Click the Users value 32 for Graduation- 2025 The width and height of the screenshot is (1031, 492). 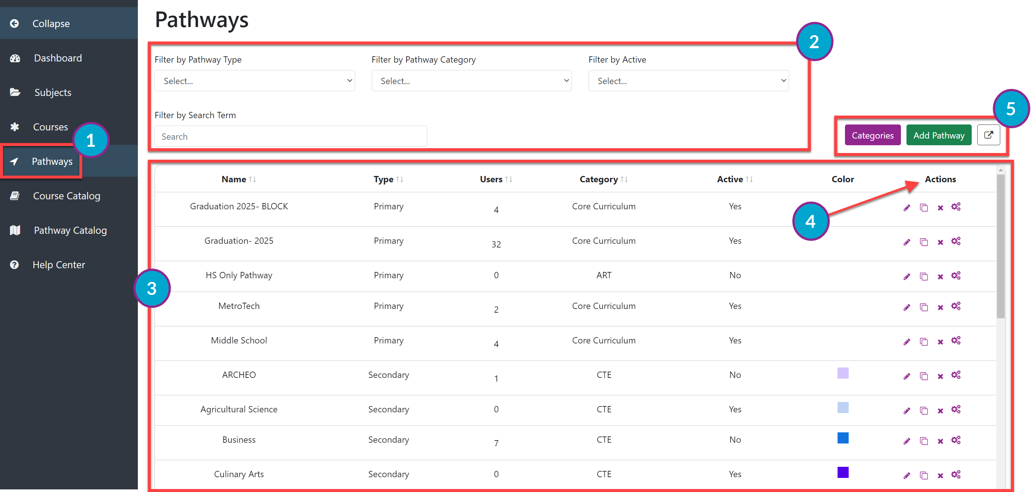click(x=496, y=245)
